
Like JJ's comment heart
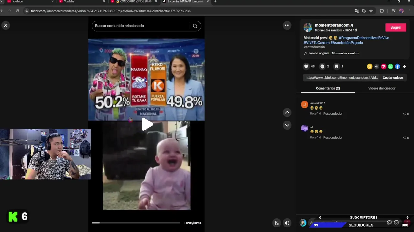click(x=404, y=138)
